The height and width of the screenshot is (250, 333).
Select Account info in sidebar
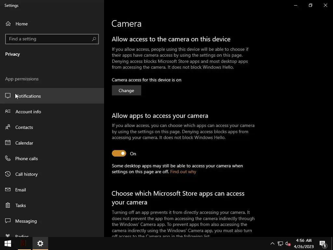pos(52,111)
